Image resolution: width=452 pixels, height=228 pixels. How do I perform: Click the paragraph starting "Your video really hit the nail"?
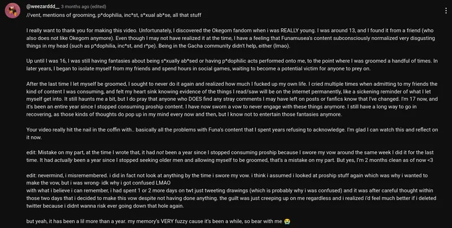(226, 134)
